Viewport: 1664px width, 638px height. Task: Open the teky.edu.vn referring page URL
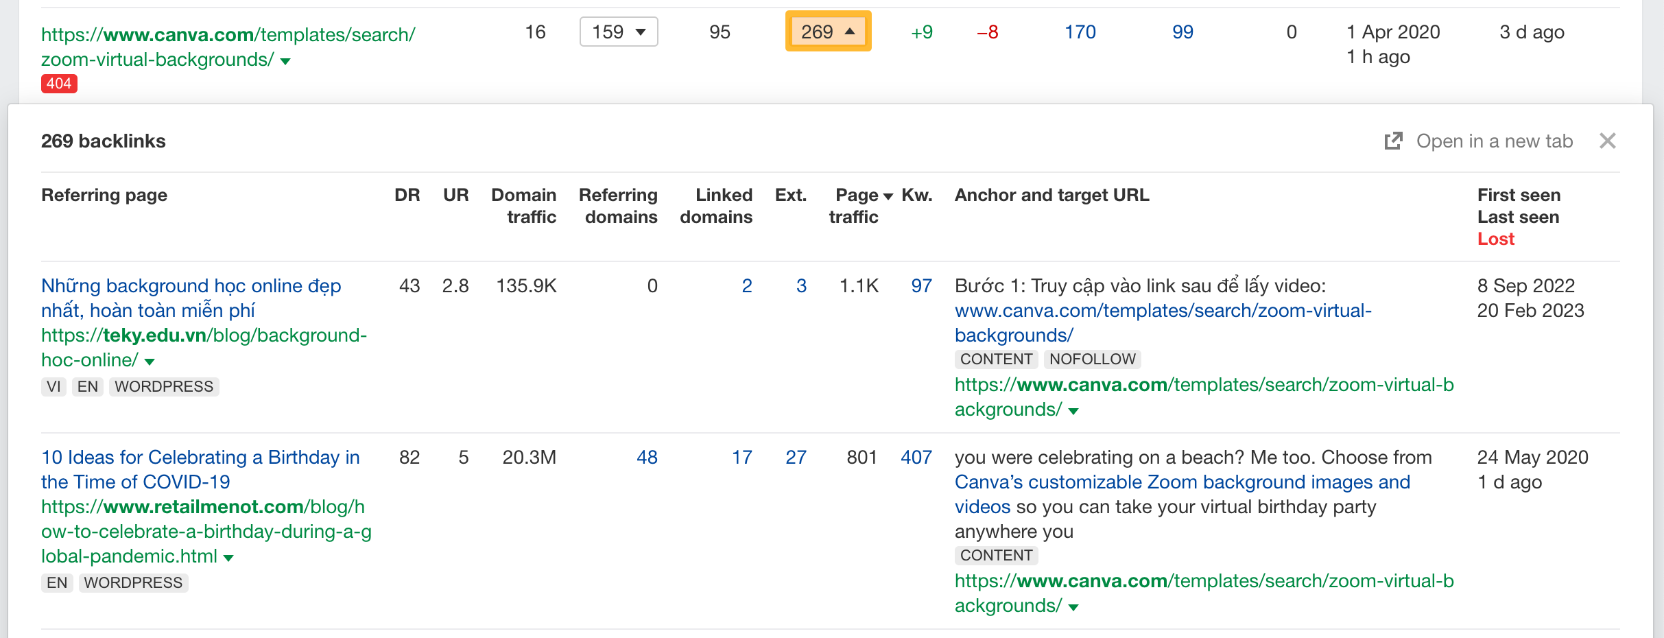pyautogui.click(x=204, y=347)
